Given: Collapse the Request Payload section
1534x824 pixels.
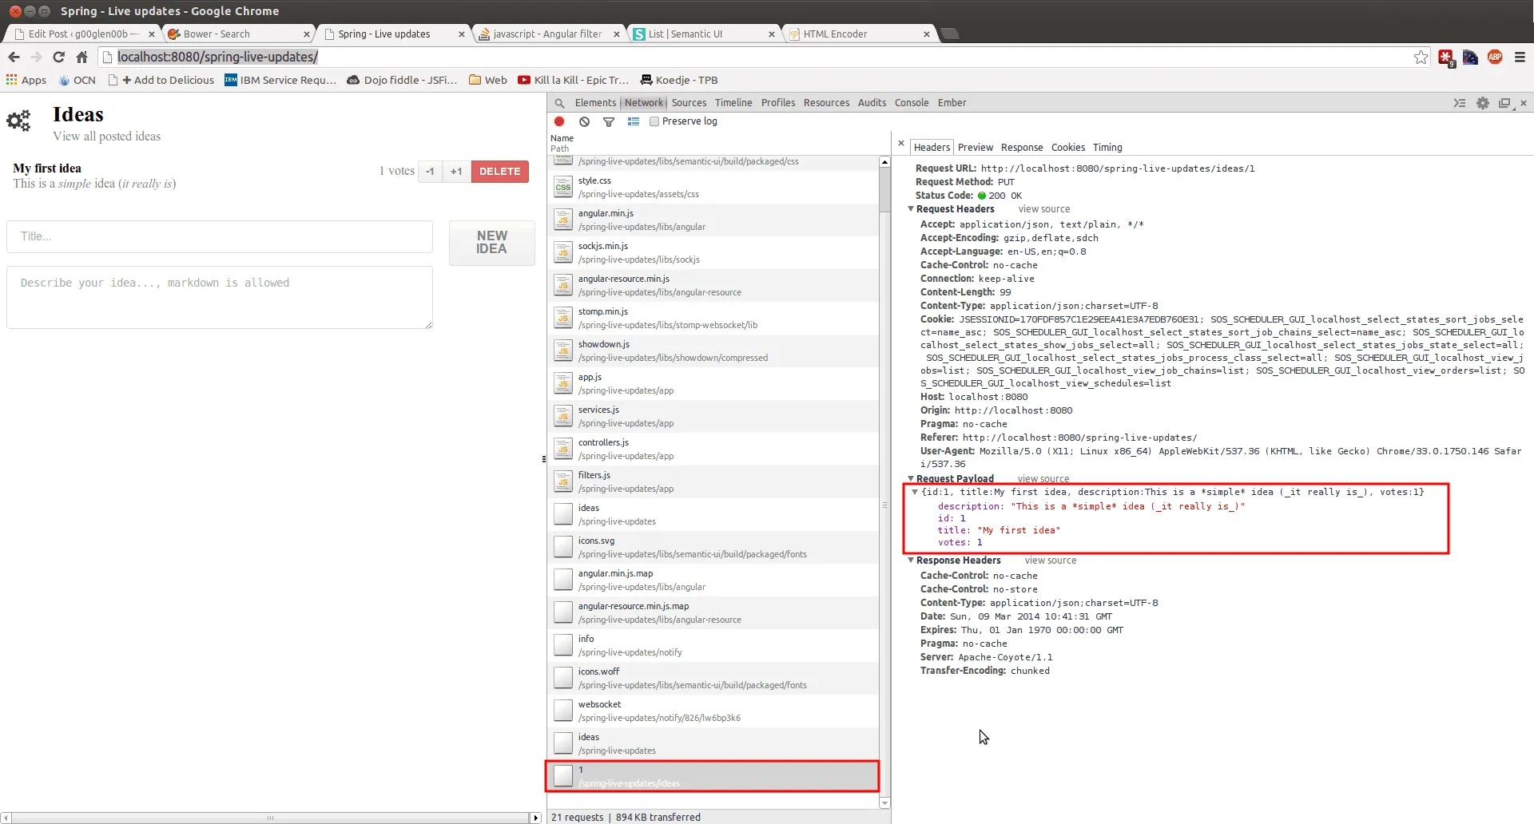Looking at the screenshot, I should (911, 479).
